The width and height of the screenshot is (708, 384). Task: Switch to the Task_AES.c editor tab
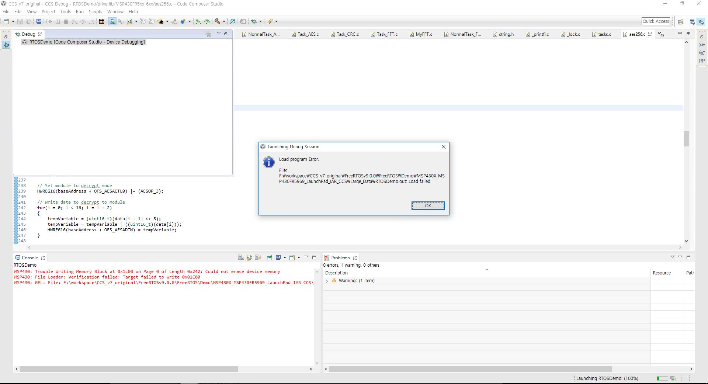click(x=305, y=34)
